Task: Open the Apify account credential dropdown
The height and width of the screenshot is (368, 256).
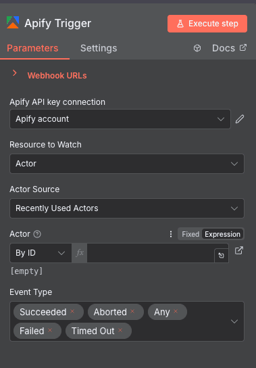Action: pyautogui.click(x=120, y=119)
